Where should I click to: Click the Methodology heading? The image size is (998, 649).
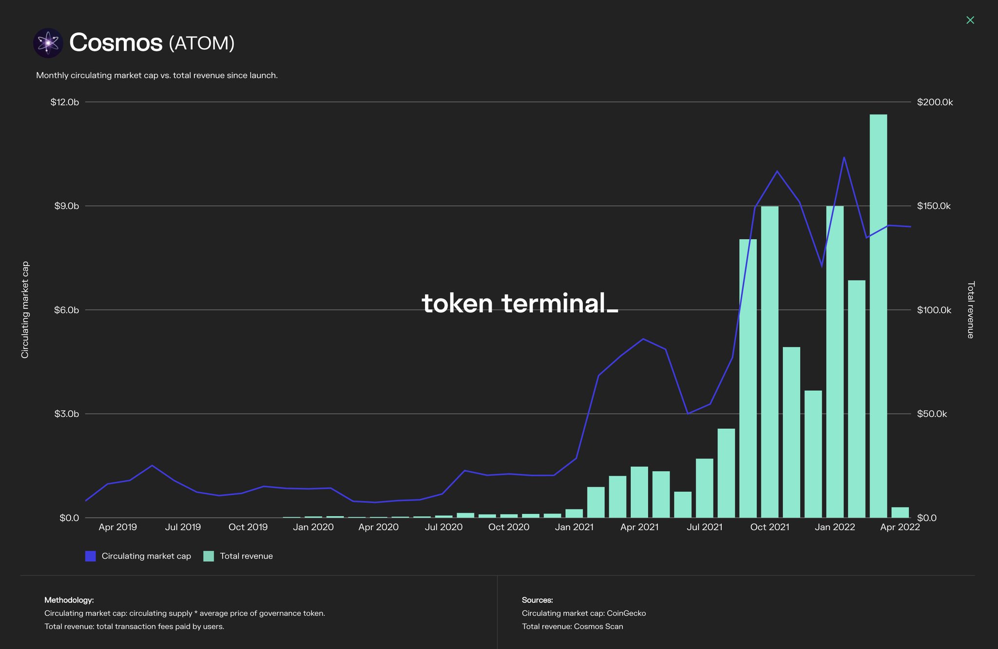69,600
